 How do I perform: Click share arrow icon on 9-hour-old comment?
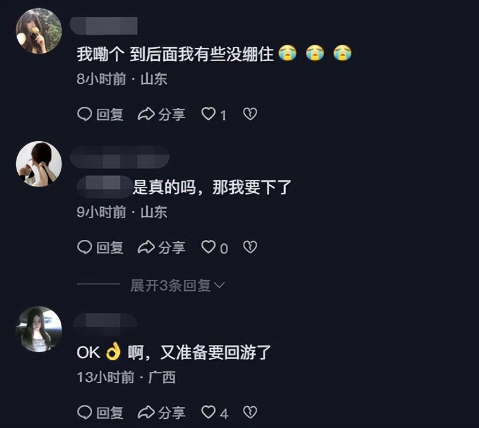[x=146, y=247]
